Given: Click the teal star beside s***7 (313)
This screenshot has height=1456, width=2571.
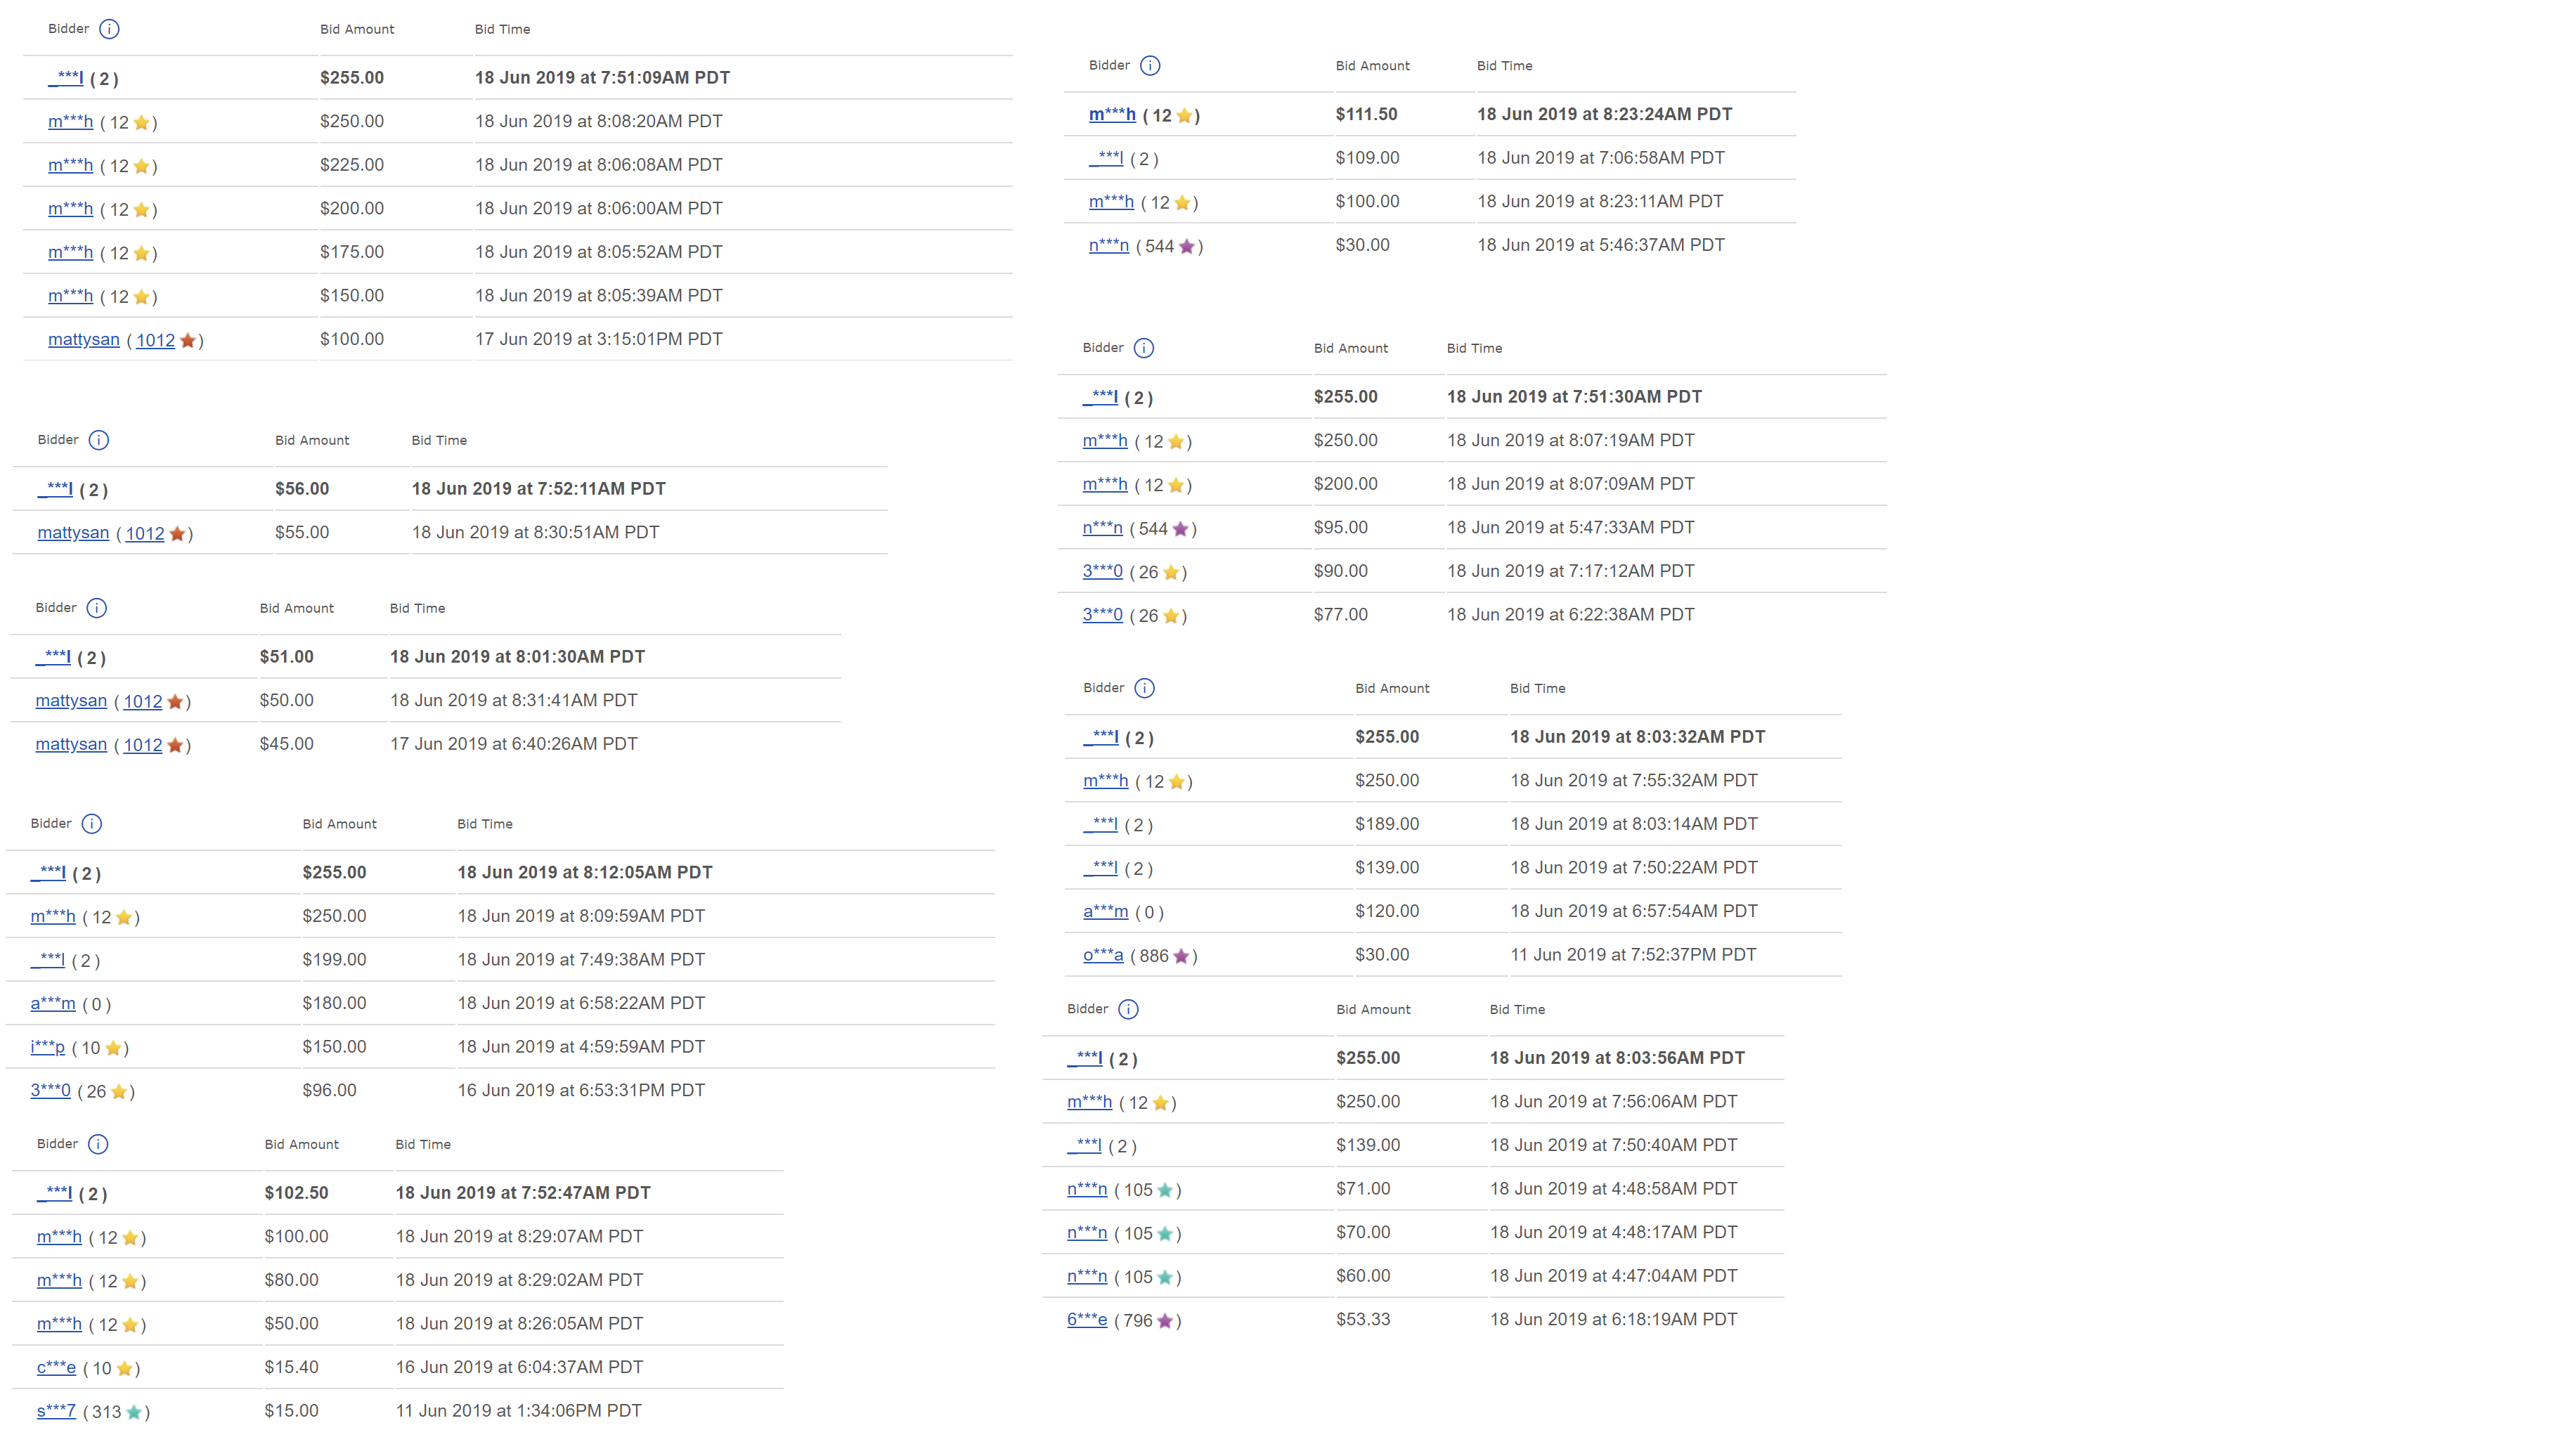Looking at the screenshot, I should click(x=134, y=1412).
